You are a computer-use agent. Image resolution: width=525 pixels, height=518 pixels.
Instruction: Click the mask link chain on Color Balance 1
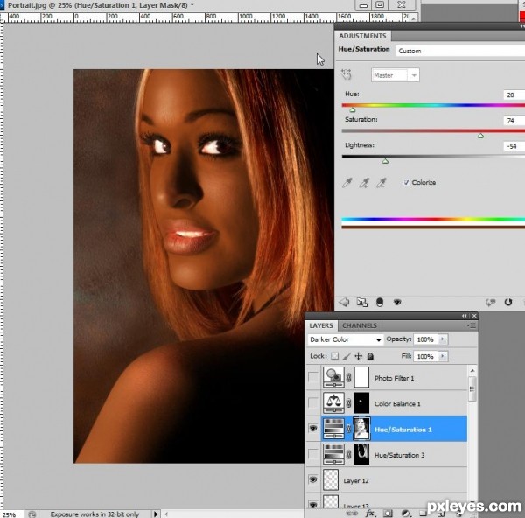349,403
